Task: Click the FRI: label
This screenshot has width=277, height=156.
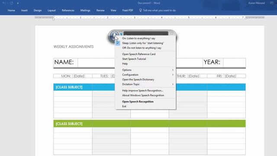Action: click(x=219, y=76)
